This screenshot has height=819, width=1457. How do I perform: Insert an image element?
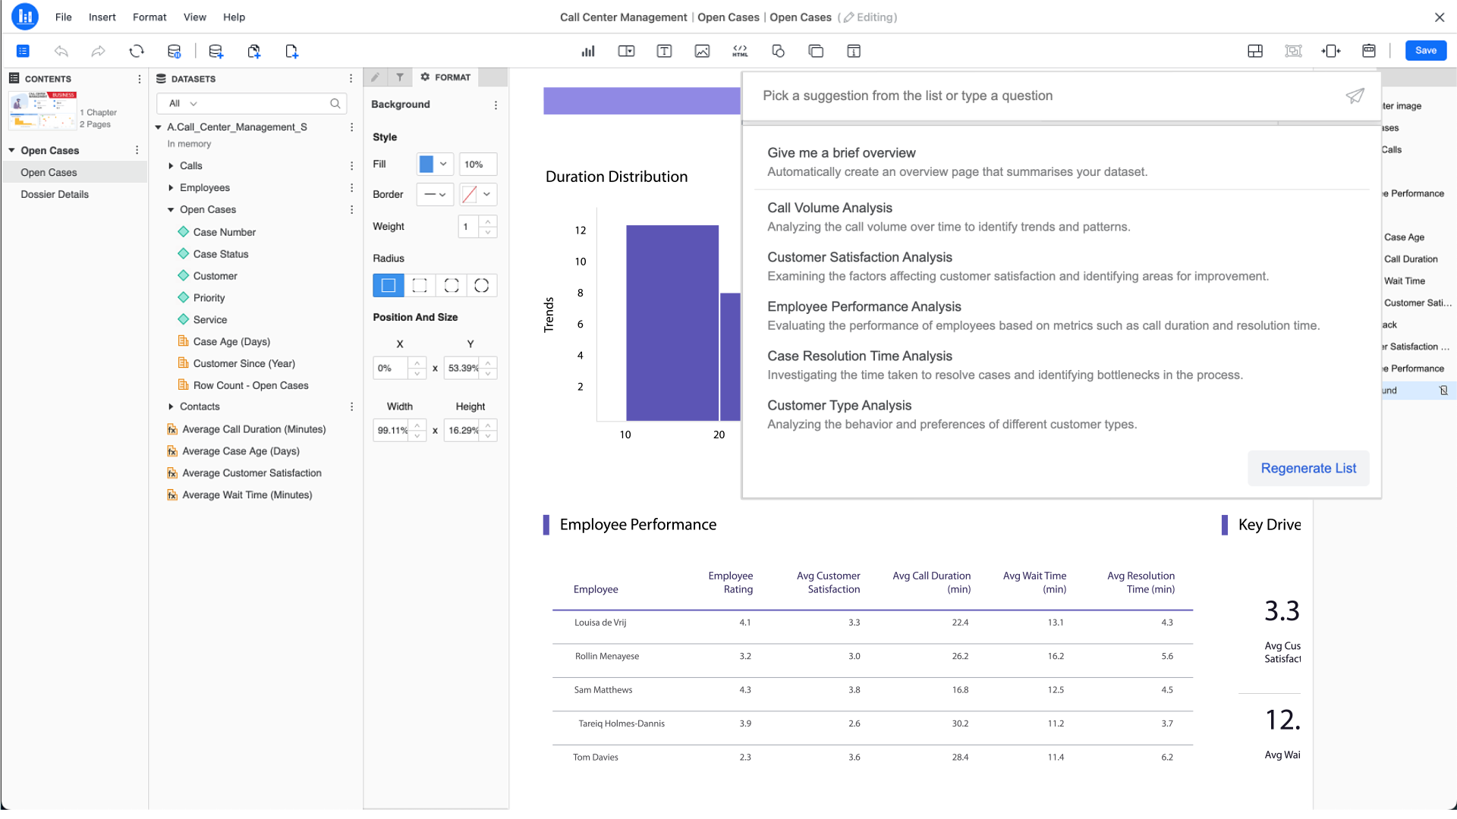tap(702, 51)
